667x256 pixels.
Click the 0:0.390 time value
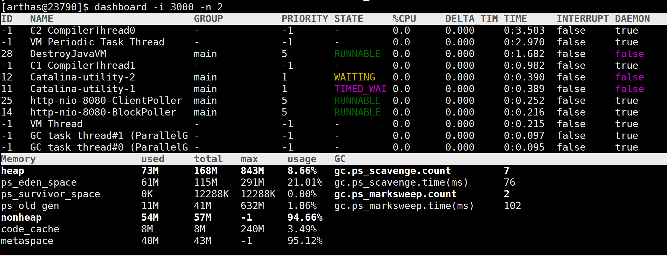pyautogui.click(x=524, y=77)
